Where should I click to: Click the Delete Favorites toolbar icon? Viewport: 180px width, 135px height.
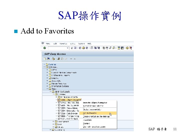click(x=62, y=59)
